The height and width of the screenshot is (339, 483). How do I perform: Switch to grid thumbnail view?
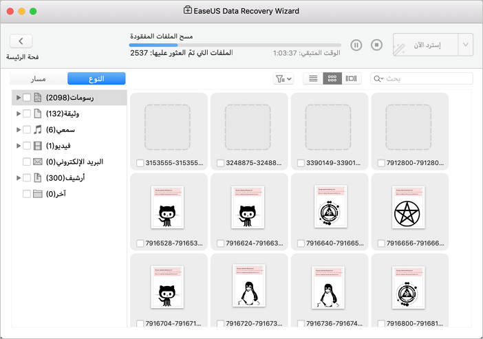(x=332, y=79)
